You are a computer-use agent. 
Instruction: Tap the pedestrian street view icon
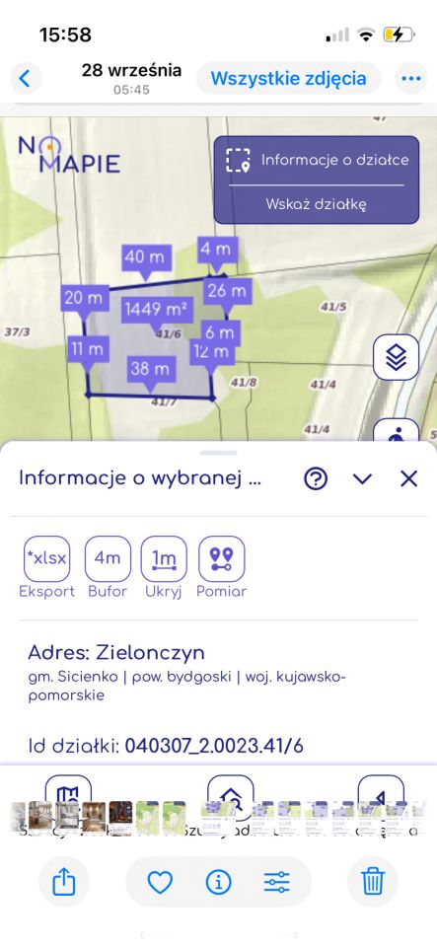(x=396, y=432)
